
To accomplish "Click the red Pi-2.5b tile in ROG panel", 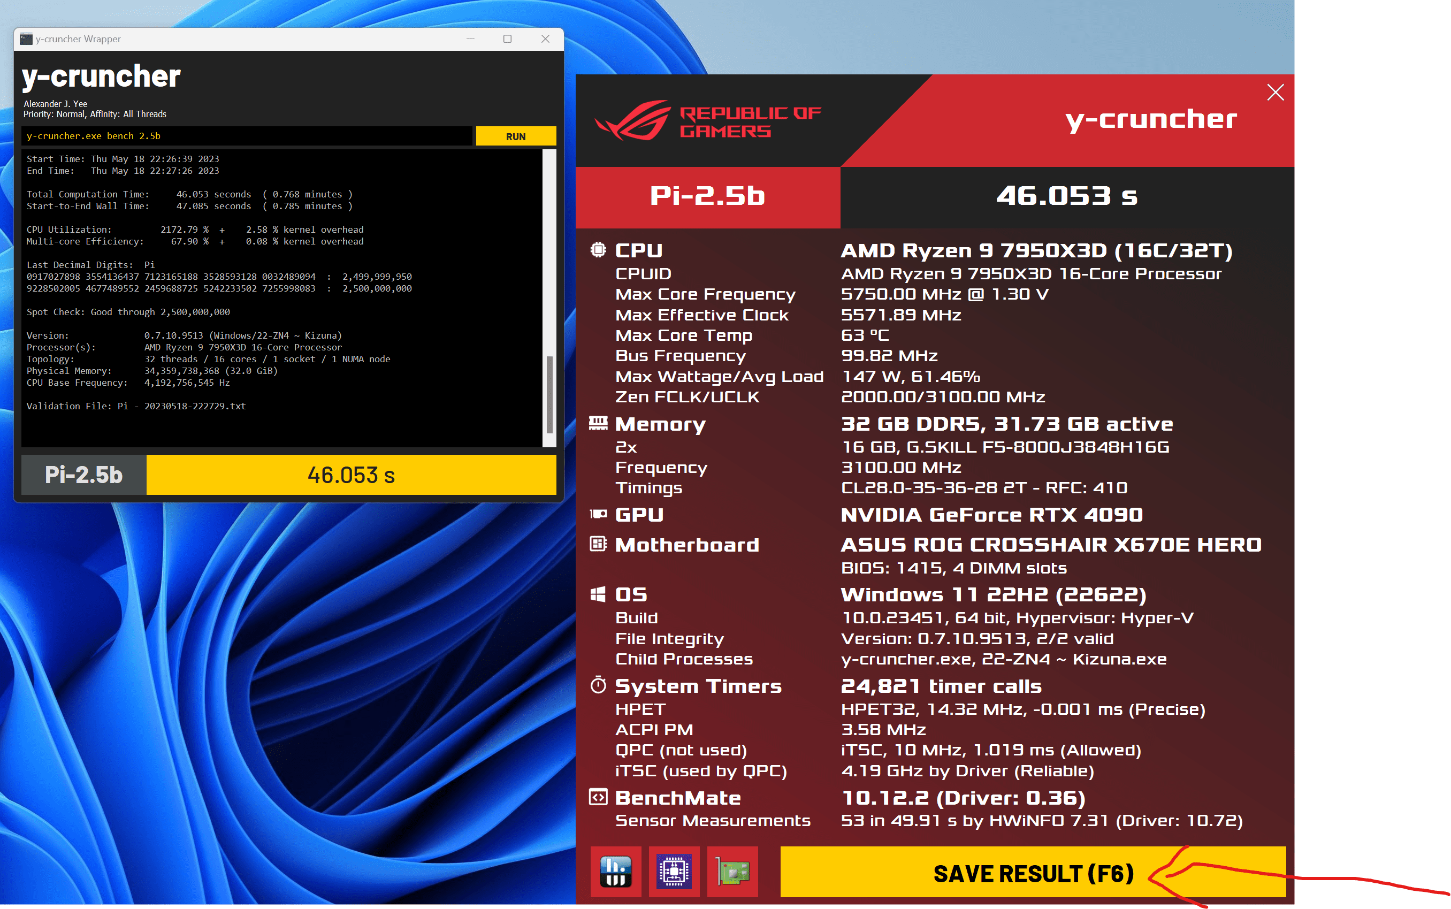I will [x=707, y=197].
